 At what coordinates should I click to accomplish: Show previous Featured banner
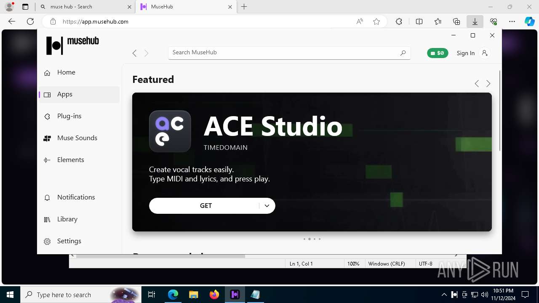click(477, 84)
